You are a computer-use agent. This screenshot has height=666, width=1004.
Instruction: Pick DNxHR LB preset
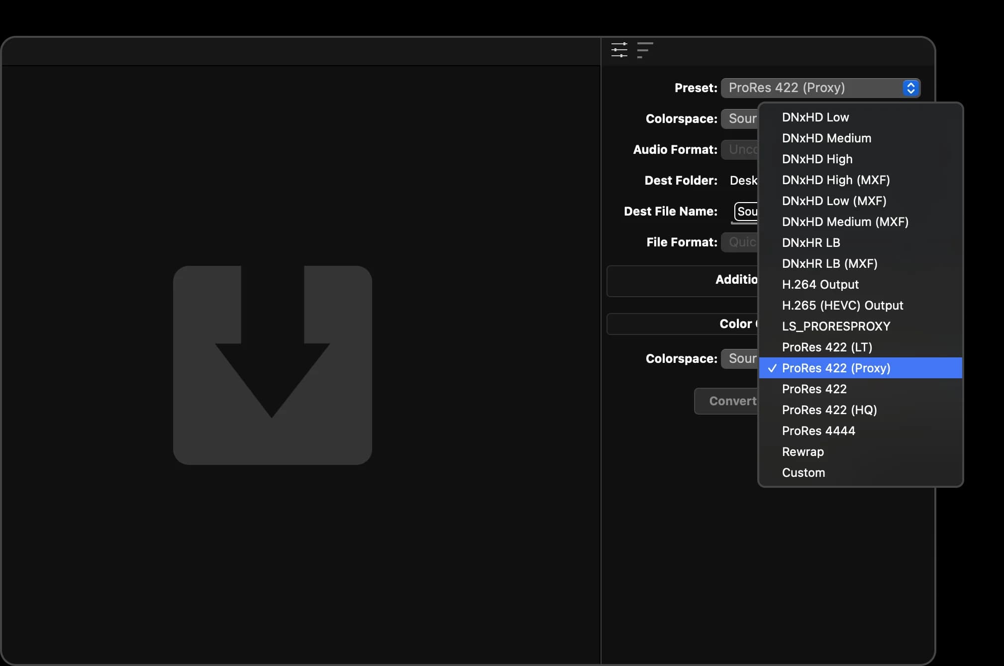pos(860,242)
